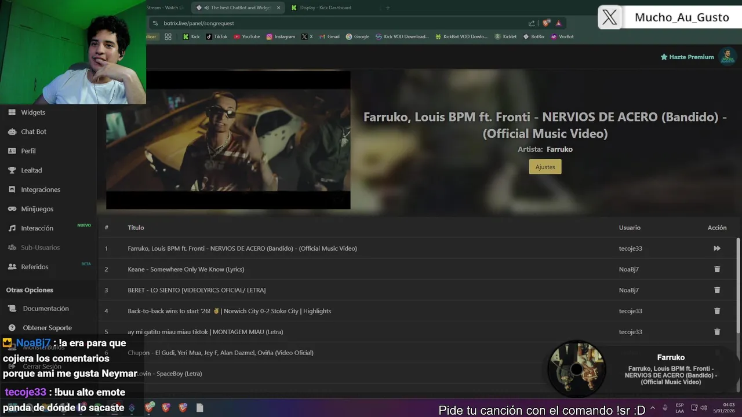Click the Brave Shields icon

pos(546,23)
